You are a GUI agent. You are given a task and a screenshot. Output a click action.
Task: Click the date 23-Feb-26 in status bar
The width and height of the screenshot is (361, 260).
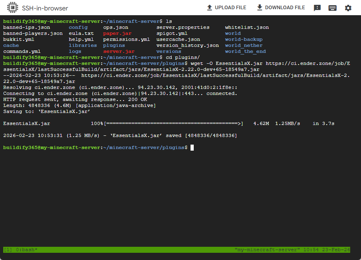[336, 250]
